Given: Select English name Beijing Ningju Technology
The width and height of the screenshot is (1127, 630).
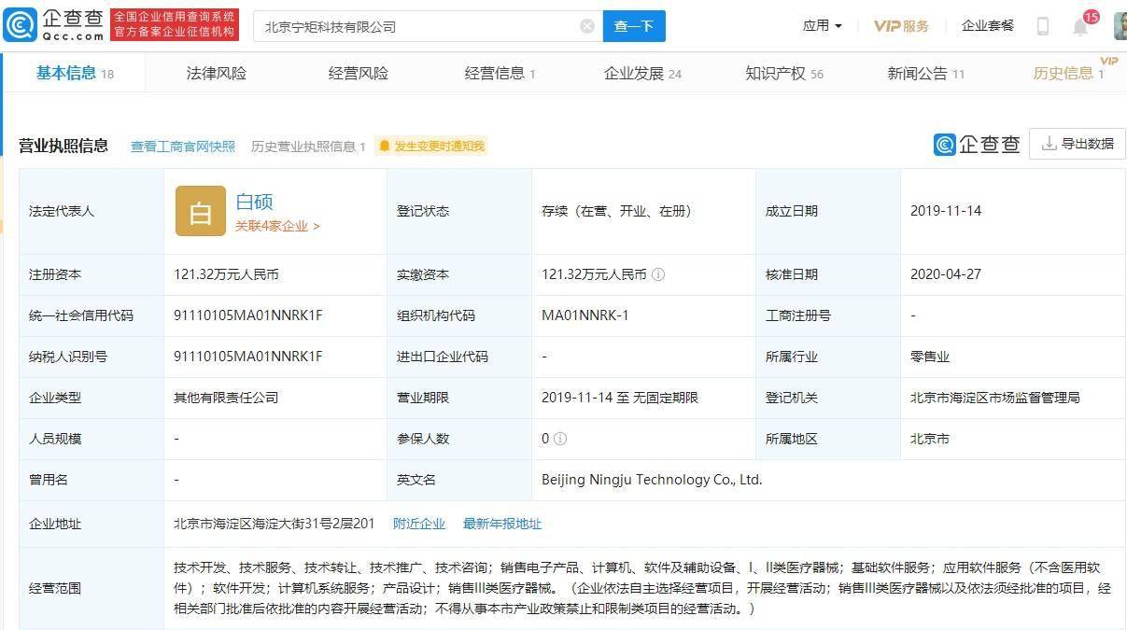Looking at the screenshot, I should coord(652,480).
